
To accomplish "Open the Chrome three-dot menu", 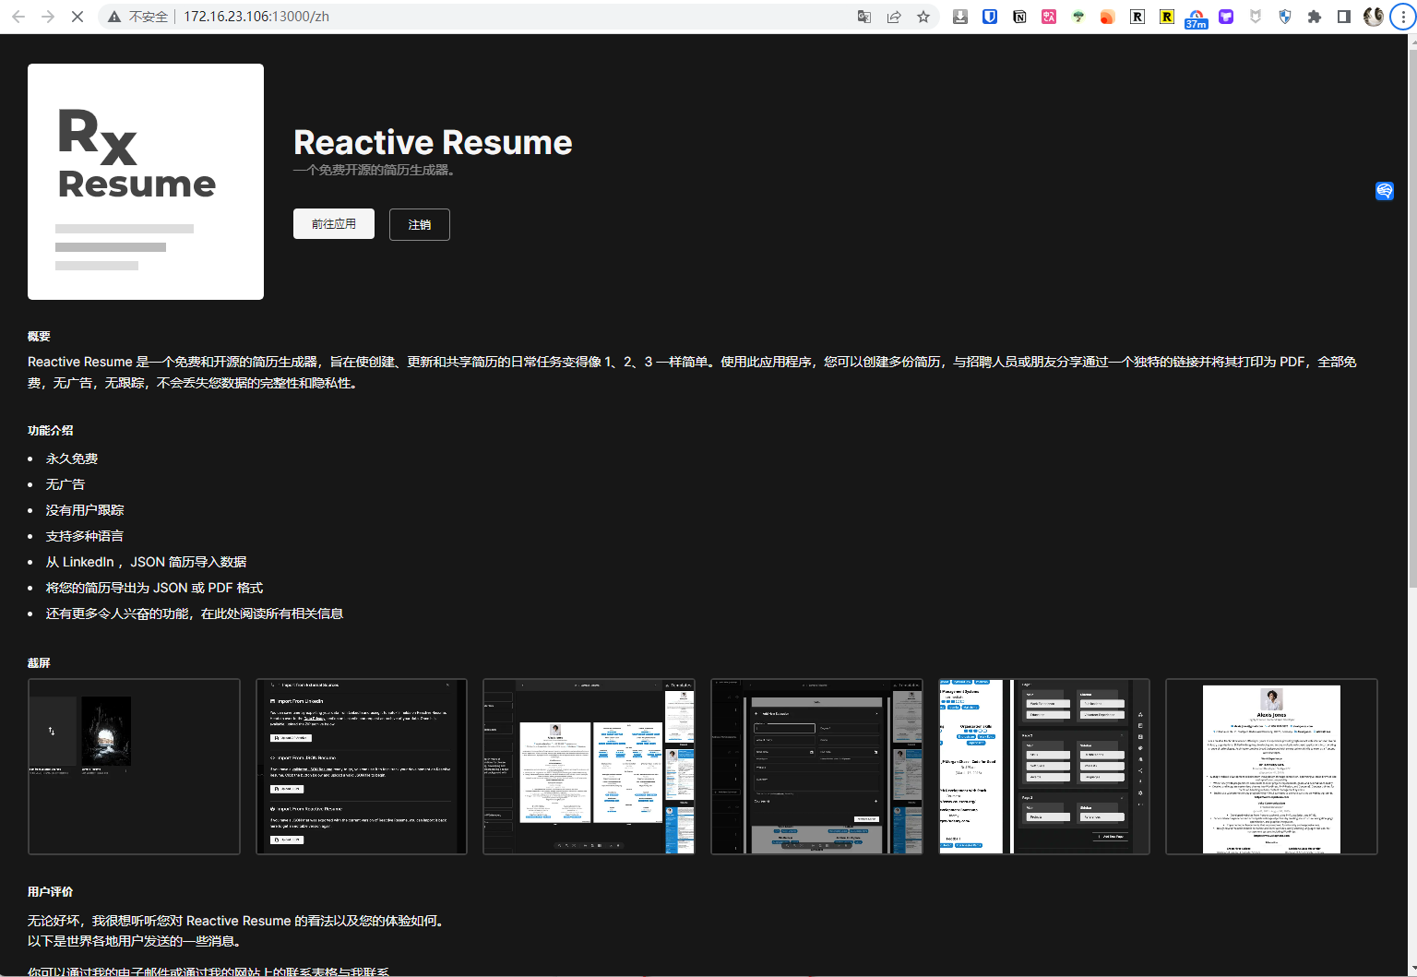I will [x=1403, y=17].
